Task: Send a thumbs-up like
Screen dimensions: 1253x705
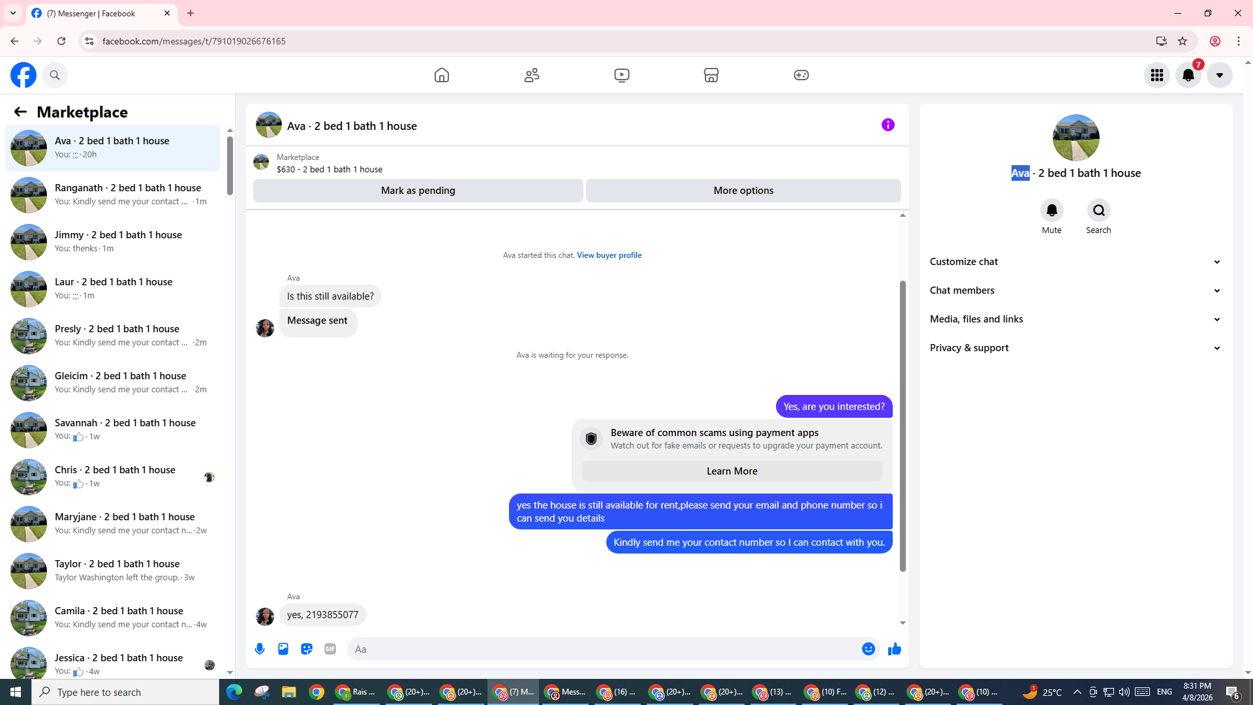Action: tap(894, 649)
